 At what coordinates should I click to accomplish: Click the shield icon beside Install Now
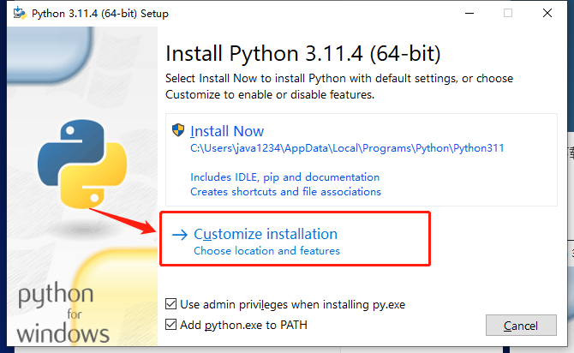tap(178, 131)
